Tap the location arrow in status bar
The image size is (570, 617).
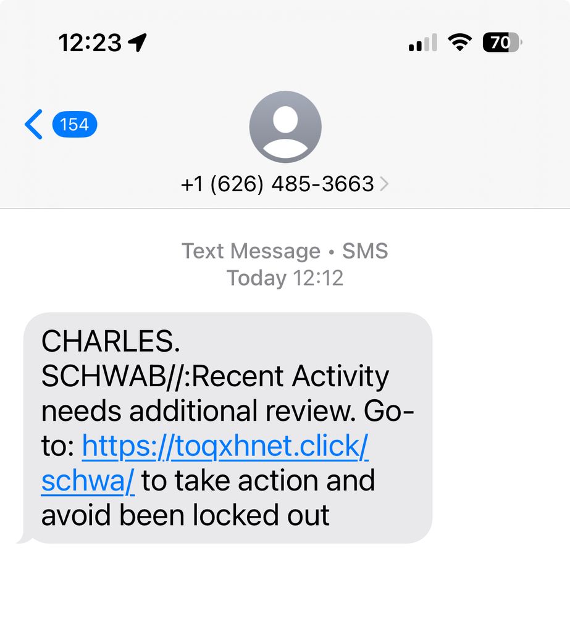[x=138, y=42]
